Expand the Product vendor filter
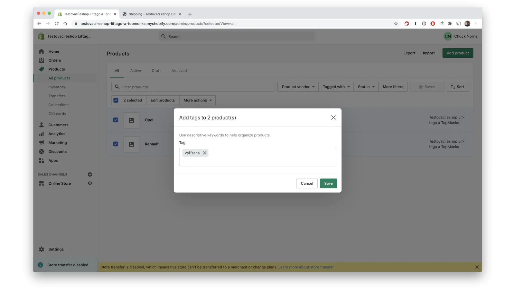 [298, 87]
